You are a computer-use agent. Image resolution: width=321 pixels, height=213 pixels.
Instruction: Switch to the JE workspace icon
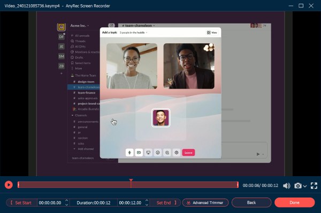62,46
